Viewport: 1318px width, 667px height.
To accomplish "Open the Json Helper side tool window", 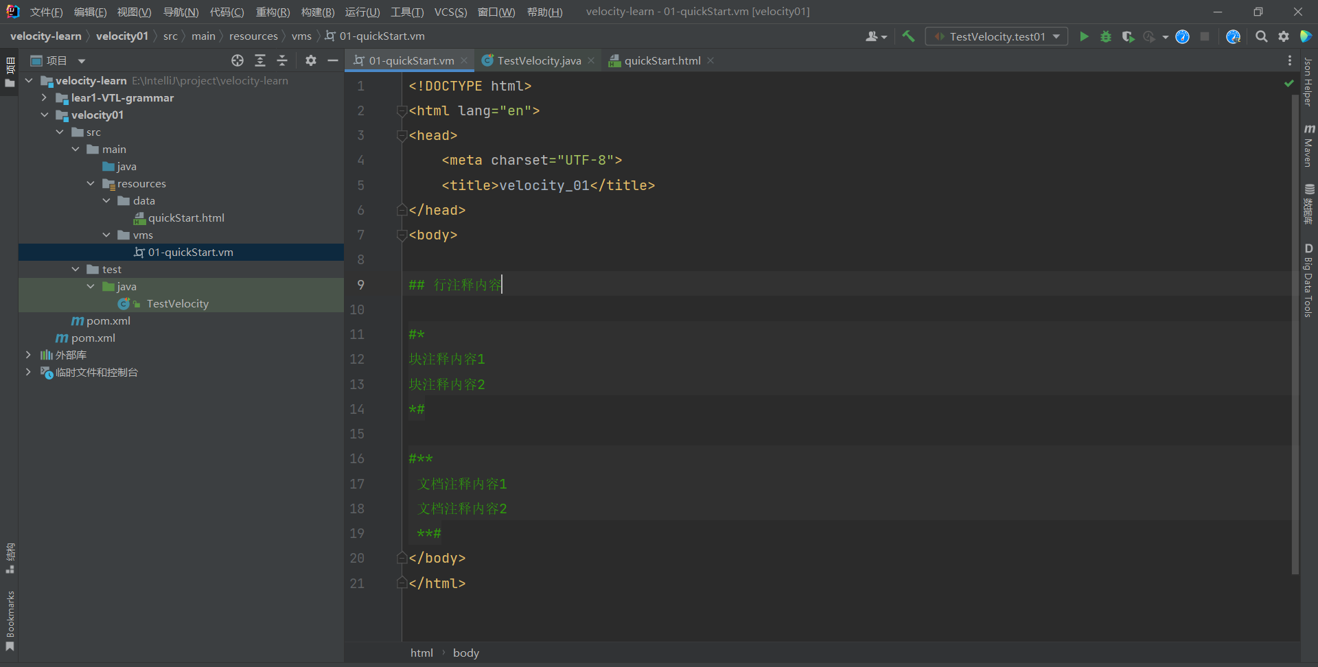I will [x=1308, y=82].
